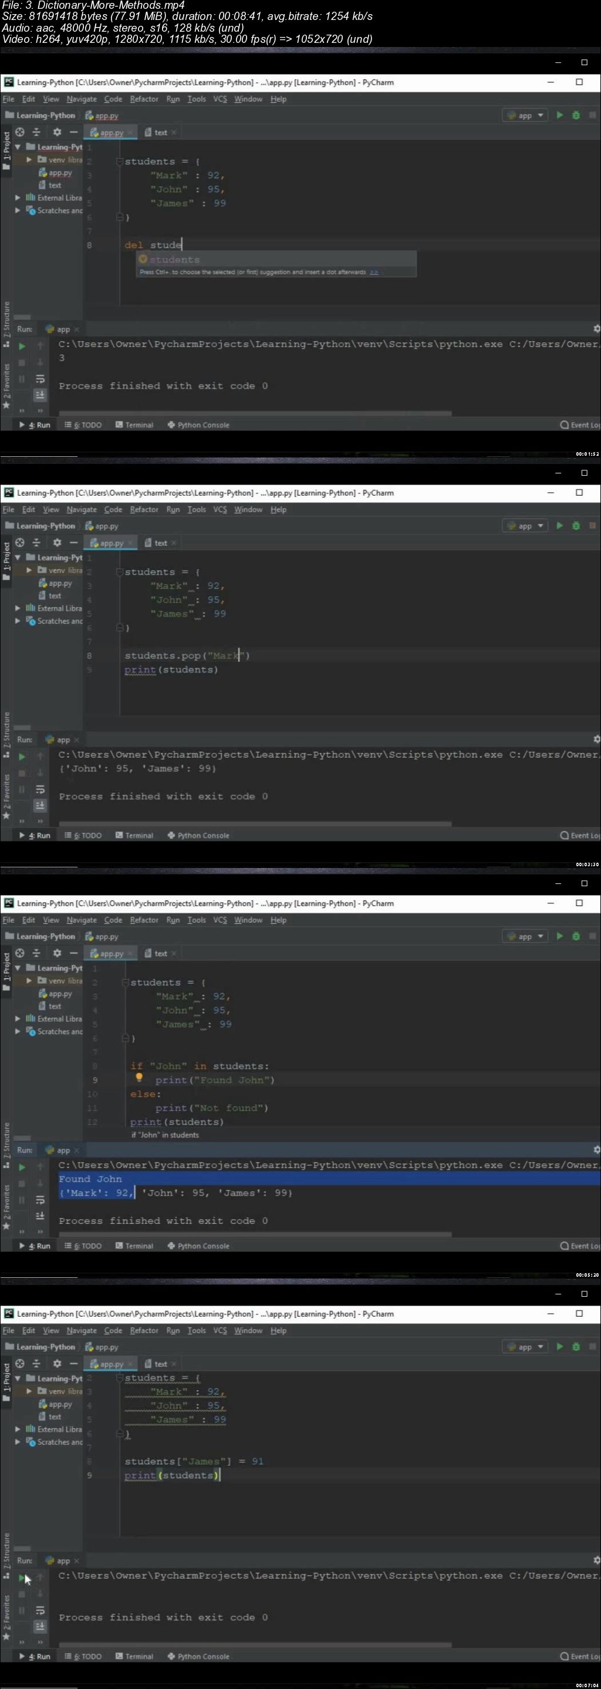Viewport: 601px width, 1689px height.
Task: Click breadcrumb 'if "John" in students'
Action: tap(165, 1135)
